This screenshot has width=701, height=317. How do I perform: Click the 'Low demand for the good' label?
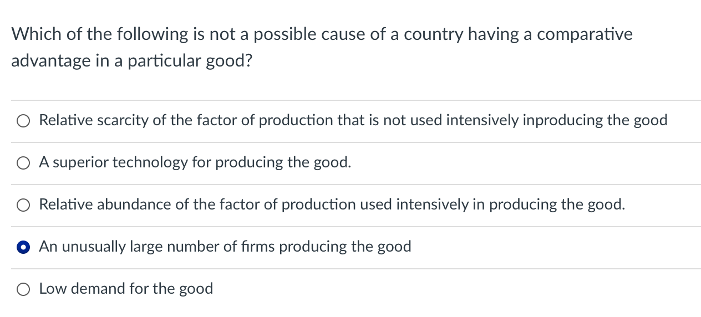coord(126,289)
